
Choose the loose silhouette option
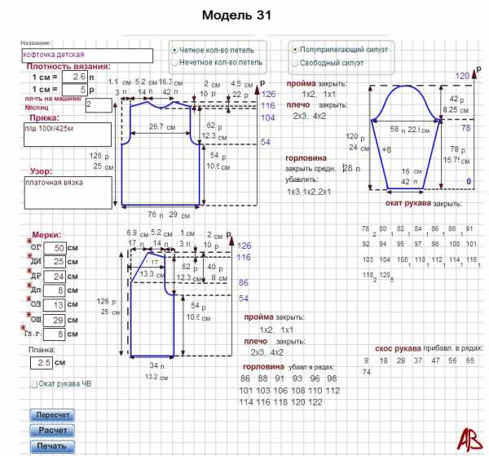point(294,62)
